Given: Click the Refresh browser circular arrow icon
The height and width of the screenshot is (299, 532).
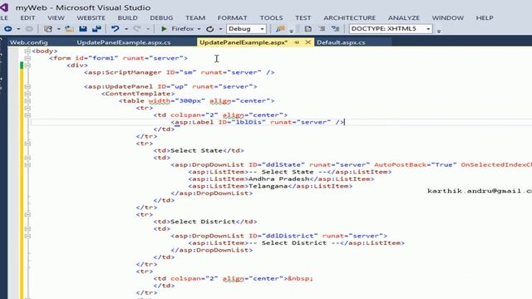Looking at the screenshot, I should click(210, 29).
